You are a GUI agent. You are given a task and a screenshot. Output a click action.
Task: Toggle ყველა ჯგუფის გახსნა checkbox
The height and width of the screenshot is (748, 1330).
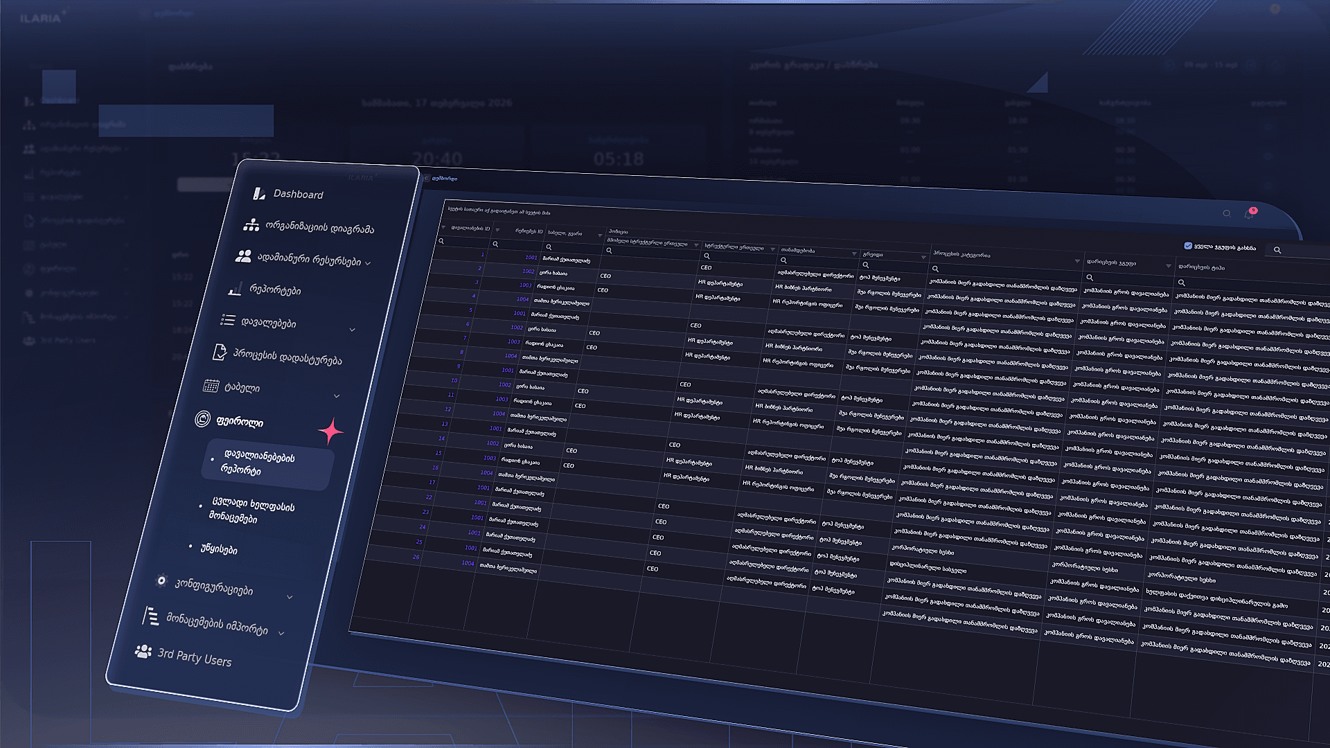1188,246
